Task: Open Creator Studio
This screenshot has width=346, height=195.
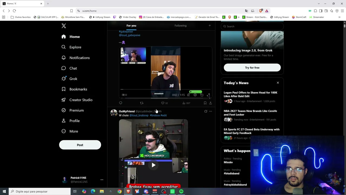Action: point(77,100)
